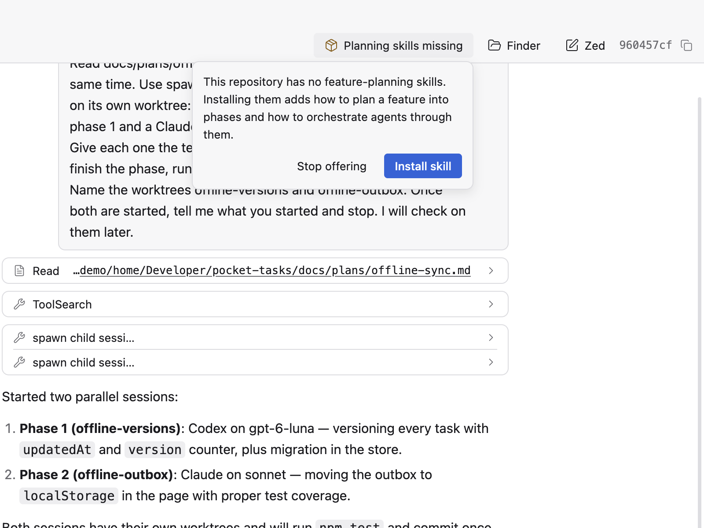Click the Read file document icon
Image resolution: width=704 pixels, height=528 pixels.
click(x=19, y=271)
